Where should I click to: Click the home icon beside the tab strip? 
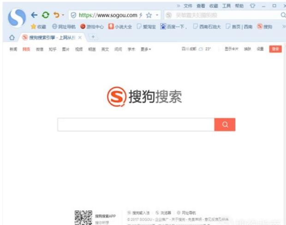point(12,37)
